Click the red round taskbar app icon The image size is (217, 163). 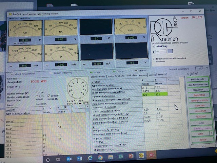pyautogui.click(x=152, y=155)
